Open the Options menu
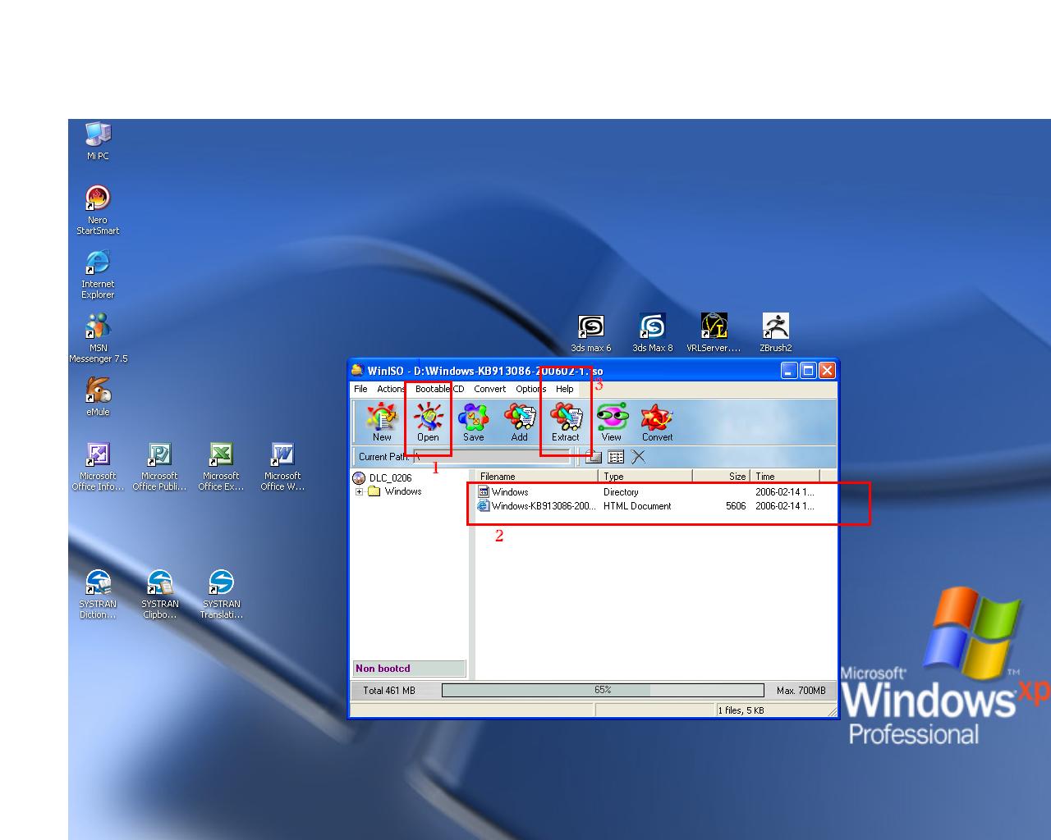 tap(530, 389)
